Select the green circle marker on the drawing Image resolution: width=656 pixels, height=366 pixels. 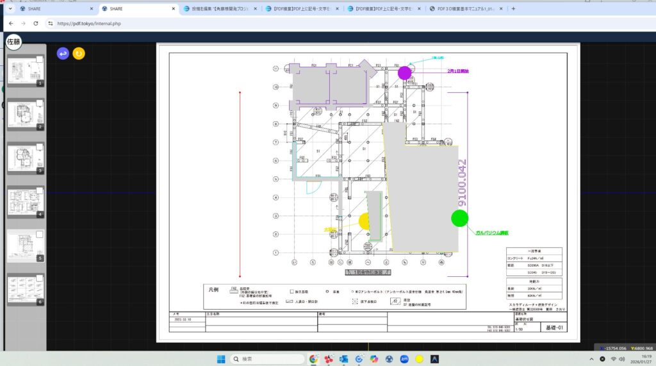tap(459, 219)
